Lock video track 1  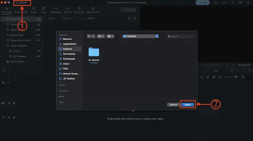[x=14, y=103]
